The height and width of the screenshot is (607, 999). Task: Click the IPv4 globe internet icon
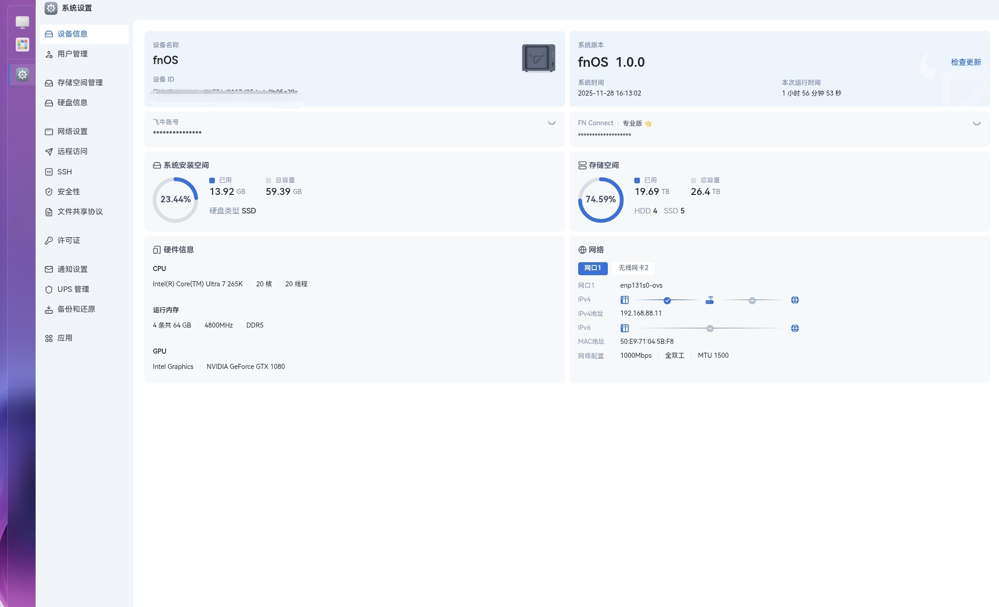point(795,300)
